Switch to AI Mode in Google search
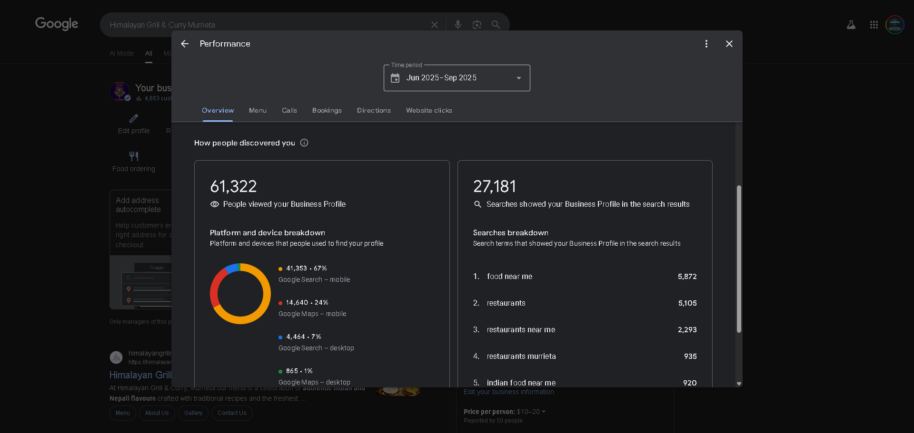 (121, 53)
